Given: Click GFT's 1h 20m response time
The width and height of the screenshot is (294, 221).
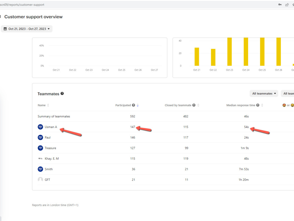Looking at the screenshot, I should 243,180.
